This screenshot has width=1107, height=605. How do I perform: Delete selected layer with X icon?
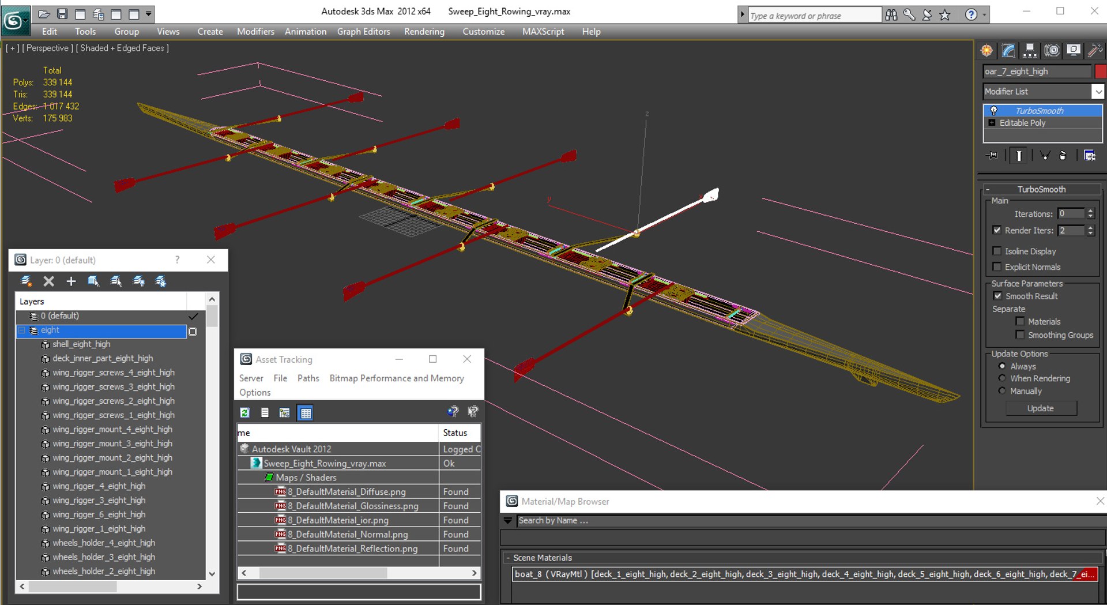tap(49, 281)
